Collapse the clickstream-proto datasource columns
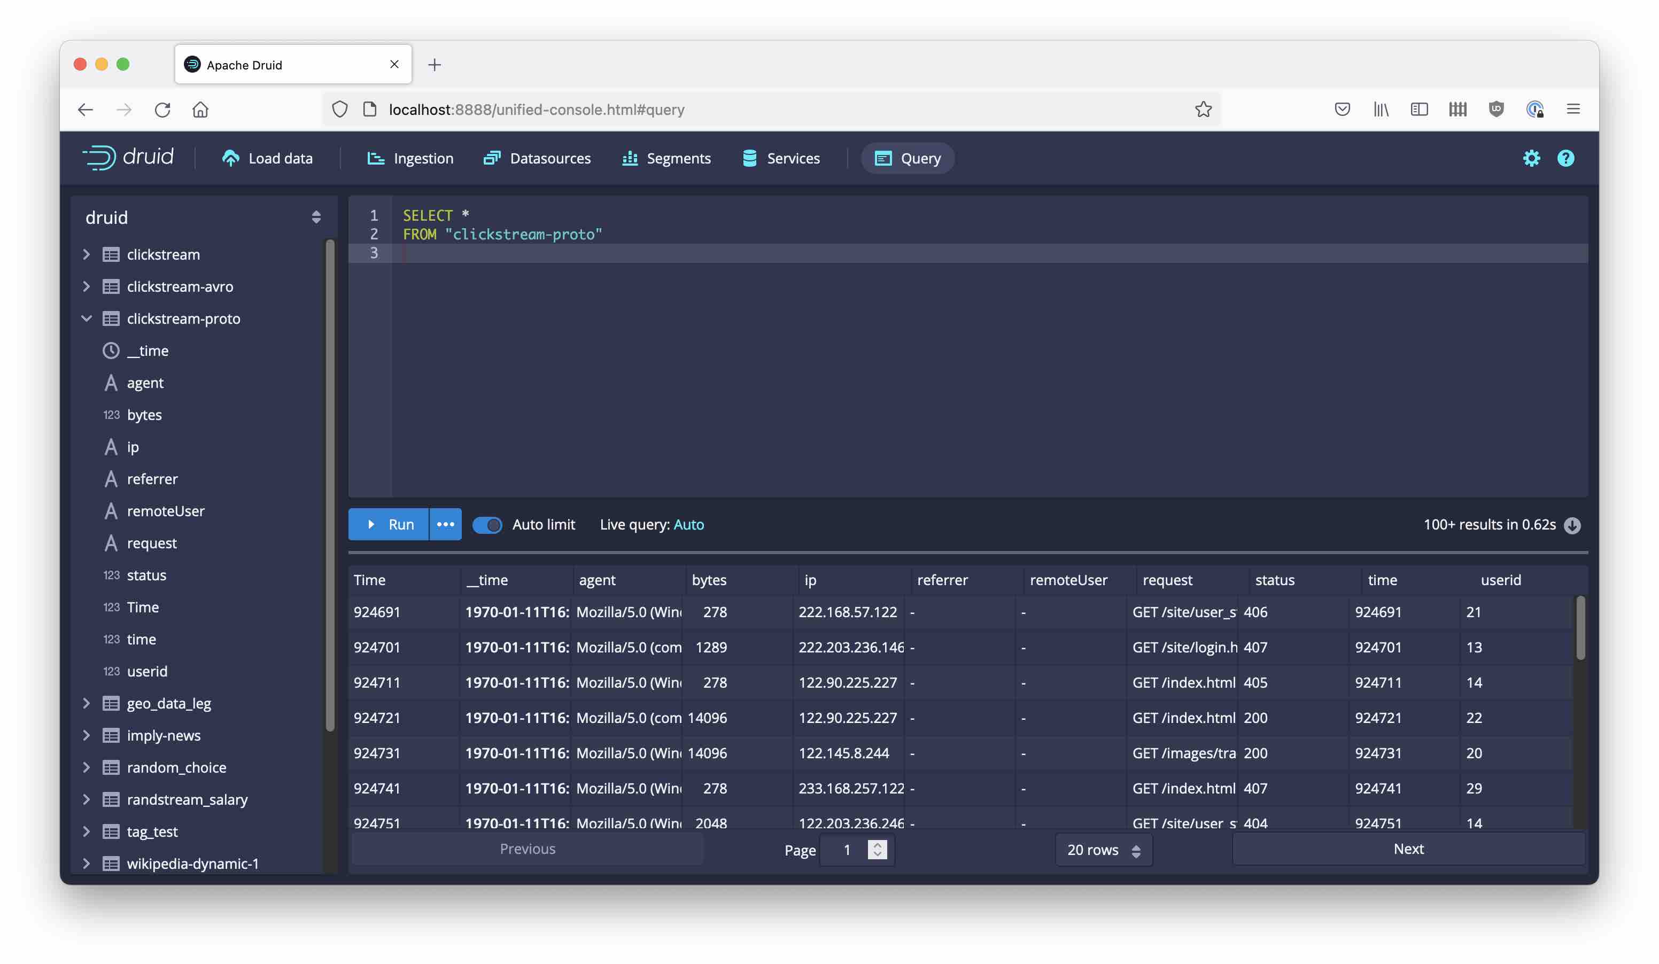 click(x=87, y=318)
